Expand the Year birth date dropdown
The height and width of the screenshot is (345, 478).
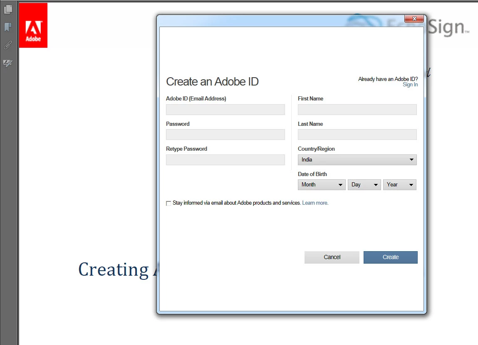tap(400, 185)
